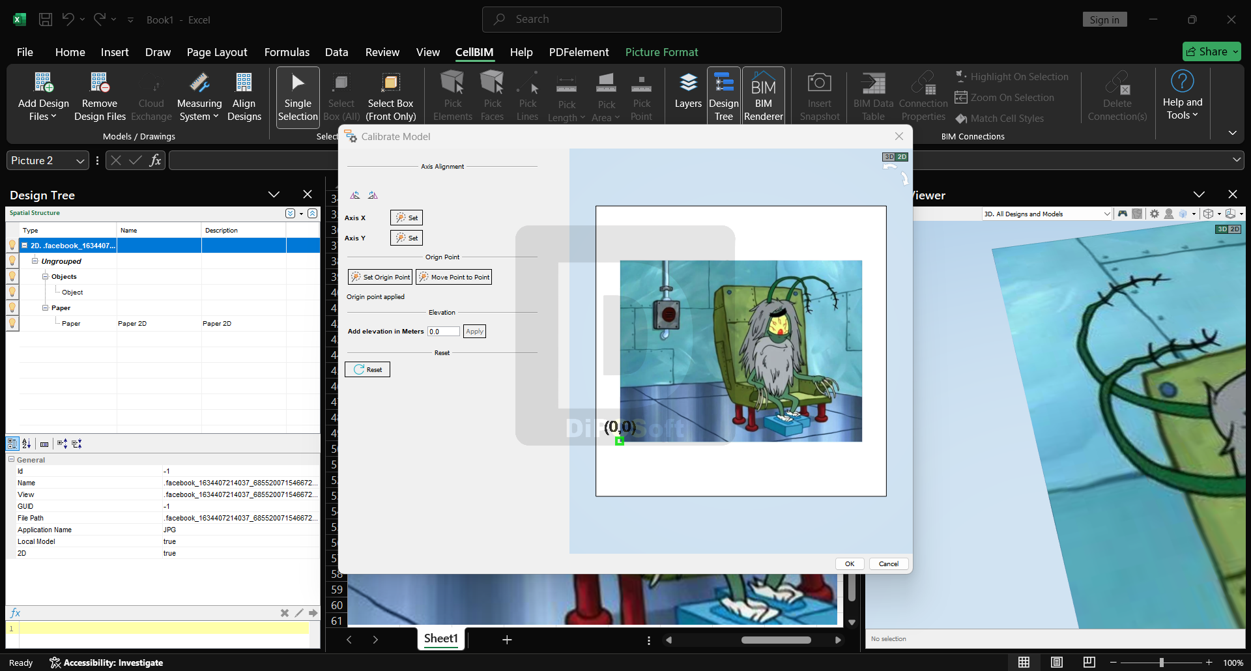Choose Select Box (Front Only) tool

point(391,96)
